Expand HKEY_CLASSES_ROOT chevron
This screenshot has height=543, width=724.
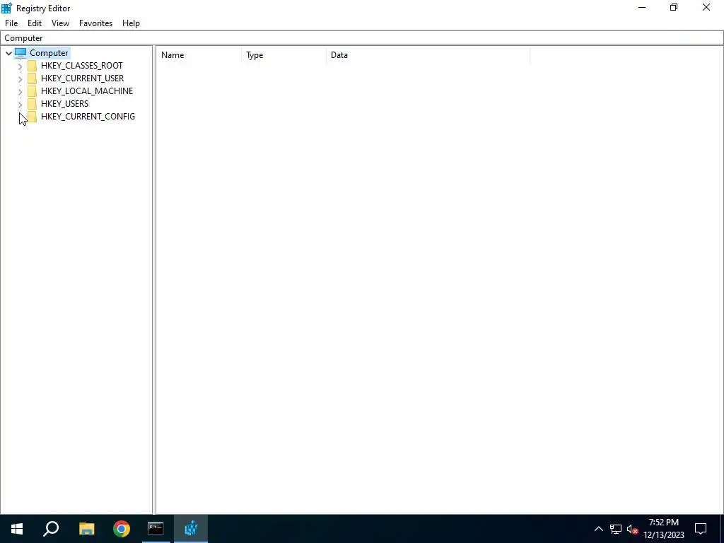(20, 66)
